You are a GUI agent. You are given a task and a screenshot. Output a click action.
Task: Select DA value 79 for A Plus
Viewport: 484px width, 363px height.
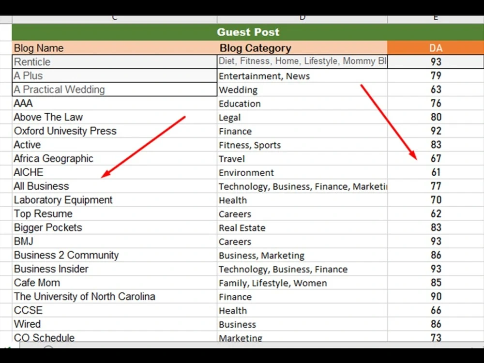point(436,76)
